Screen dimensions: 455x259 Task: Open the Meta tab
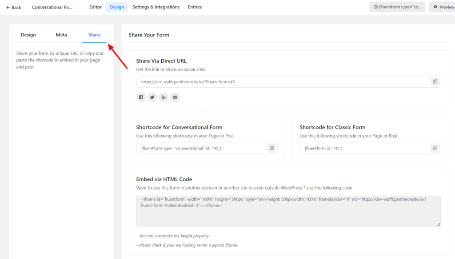point(61,34)
